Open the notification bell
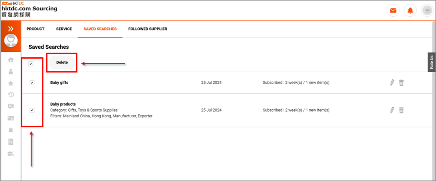The width and height of the screenshot is (436, 181). (410, 11)
